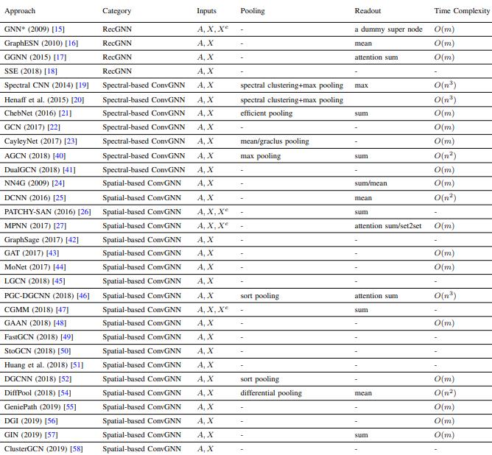
Task: Follow MPNN citation [27]
Action: click(x=60, y=226)
